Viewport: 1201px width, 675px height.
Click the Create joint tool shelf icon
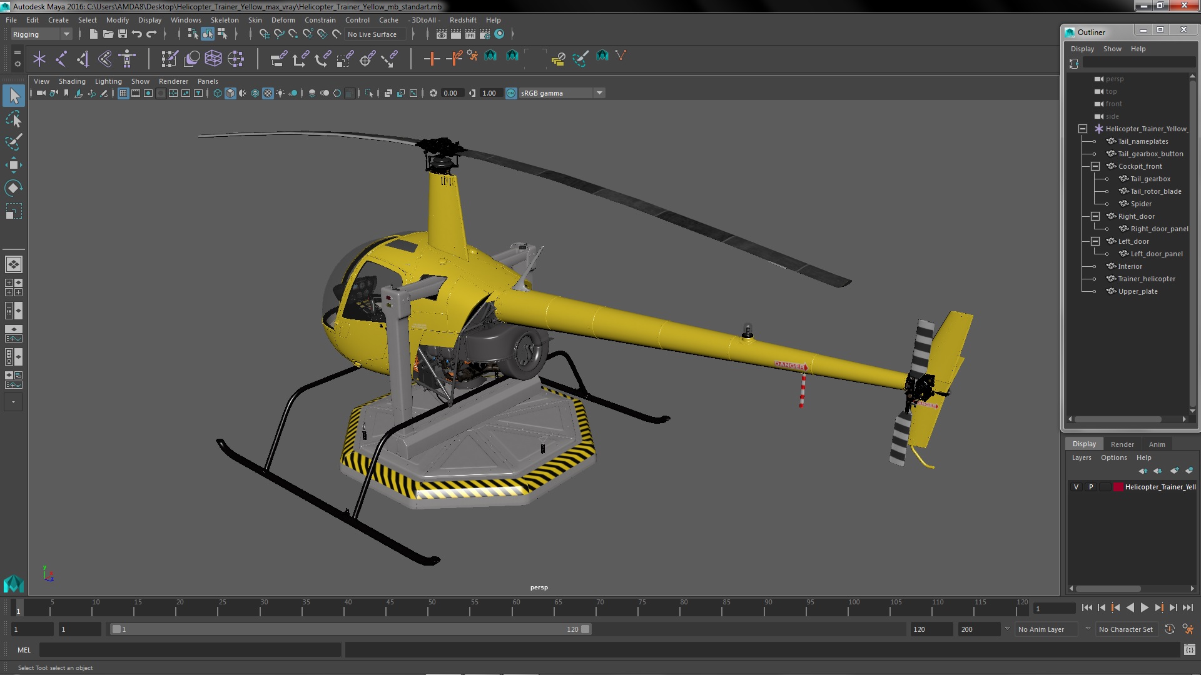(61, 59)
